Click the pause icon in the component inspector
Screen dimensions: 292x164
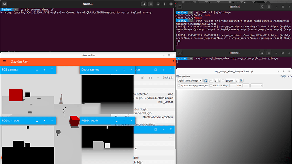tap(151, 77)
